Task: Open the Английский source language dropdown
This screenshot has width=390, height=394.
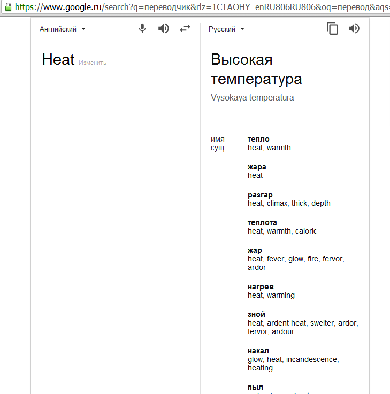Action: click(63, 29)
